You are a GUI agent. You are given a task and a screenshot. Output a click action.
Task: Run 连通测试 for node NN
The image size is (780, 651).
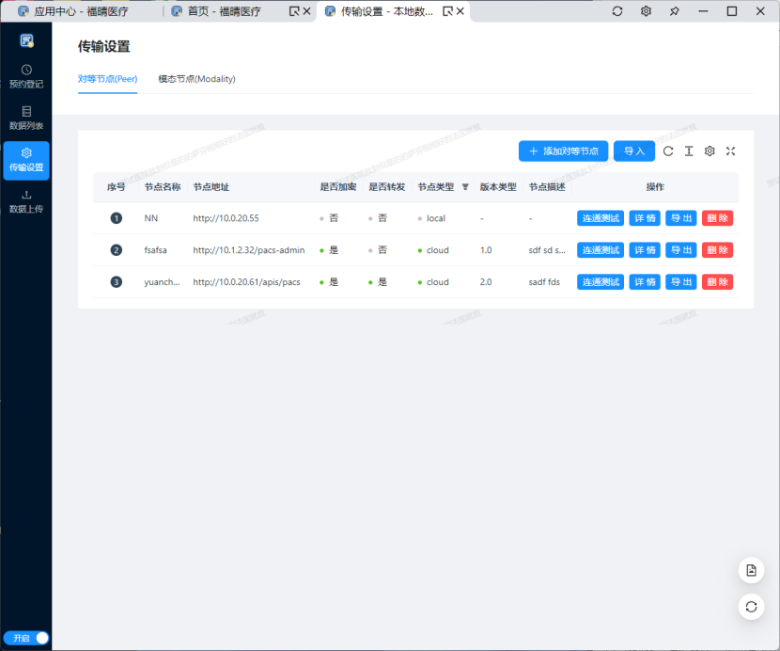601,218
